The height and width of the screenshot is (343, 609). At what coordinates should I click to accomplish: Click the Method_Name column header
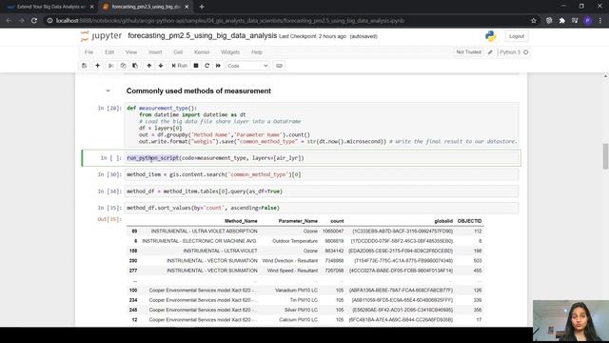click(241, 221)
